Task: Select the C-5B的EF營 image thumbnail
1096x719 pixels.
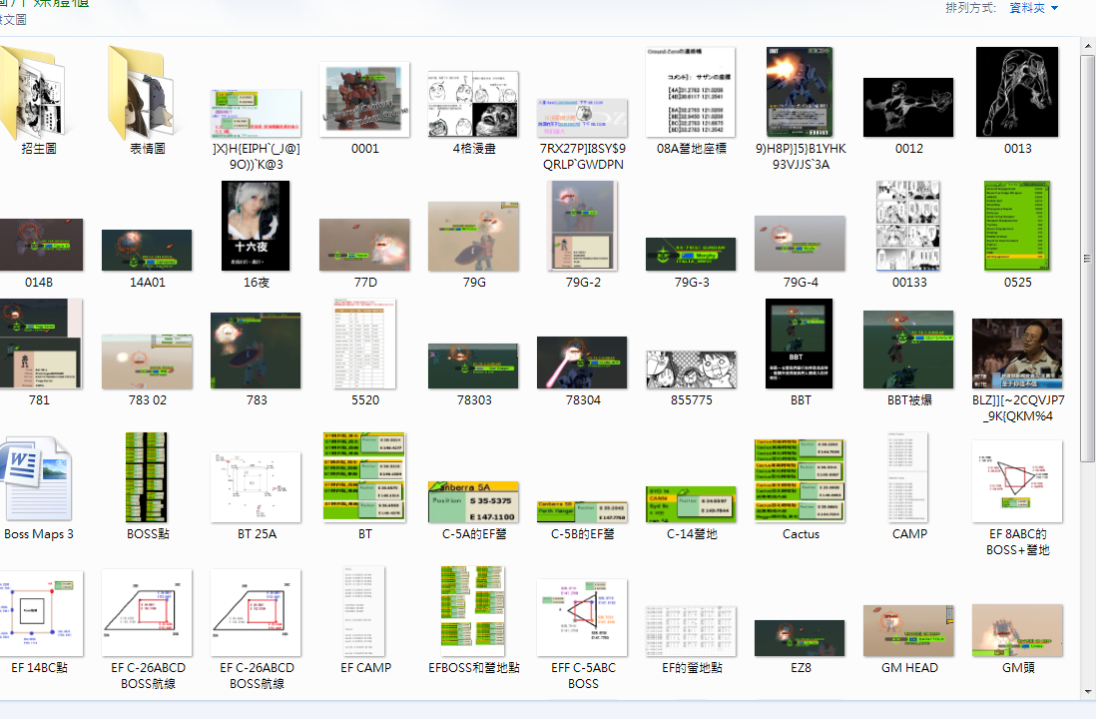Action: [x=582, y=512]
